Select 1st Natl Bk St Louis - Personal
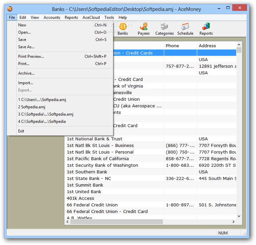The width and height of the screenshot is (256, 245). point(150,152)
